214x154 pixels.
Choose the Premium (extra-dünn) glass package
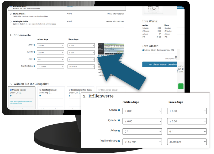[x=70, y=90]
